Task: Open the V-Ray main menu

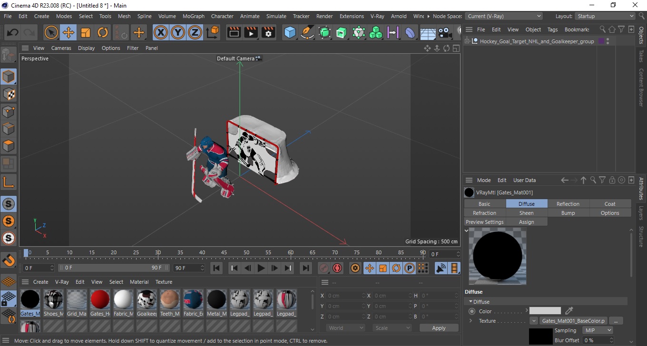Action: click(377, 16)
